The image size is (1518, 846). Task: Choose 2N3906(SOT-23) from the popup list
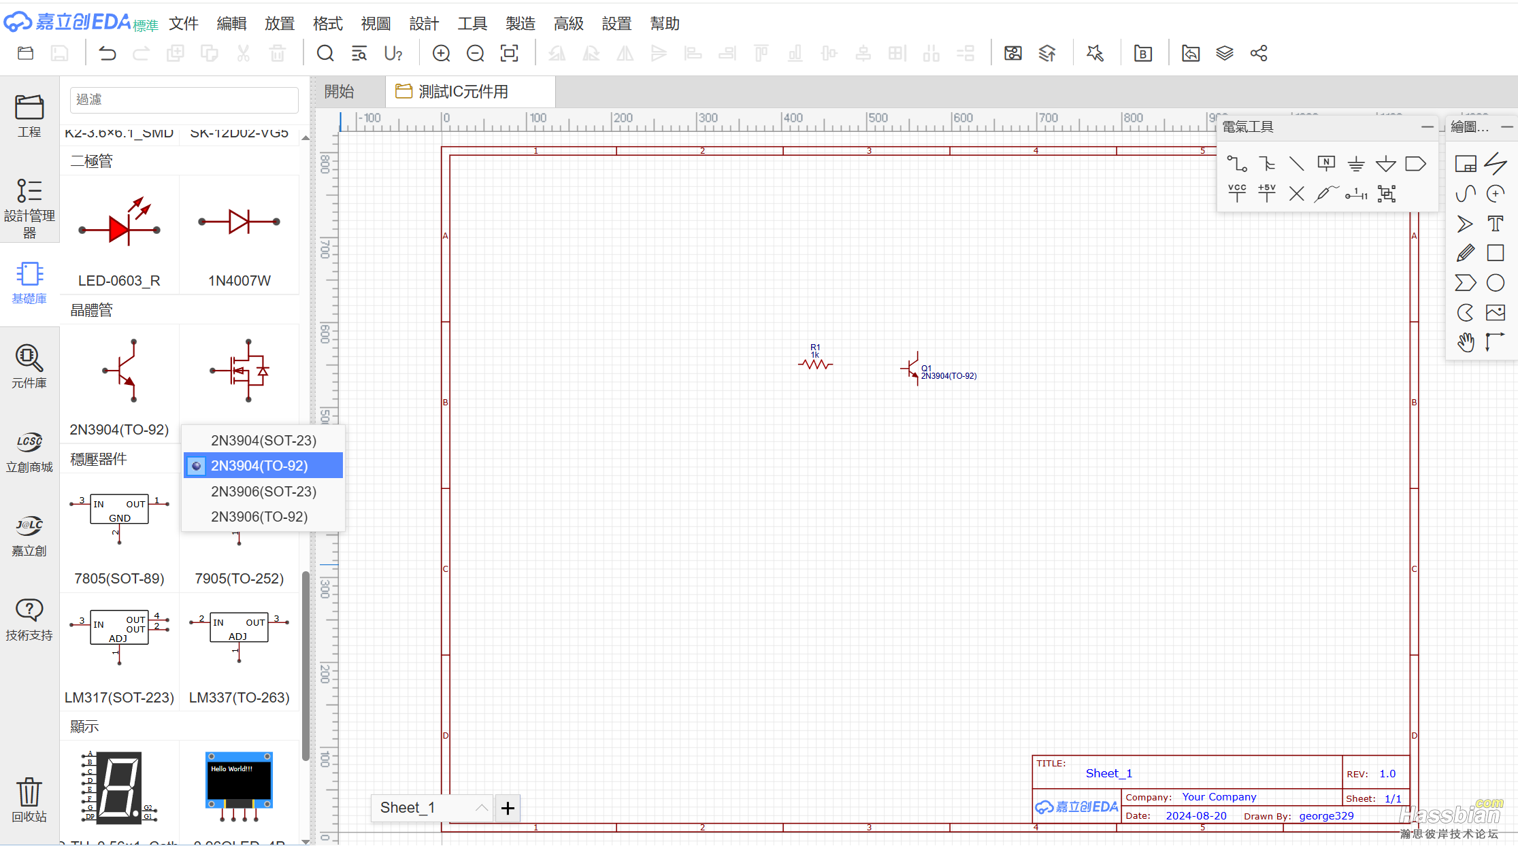point(263,492)
